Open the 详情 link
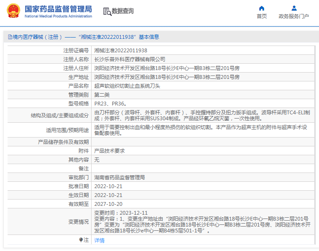Viewport: 319px width, 251px height. (x=100, y=240)
